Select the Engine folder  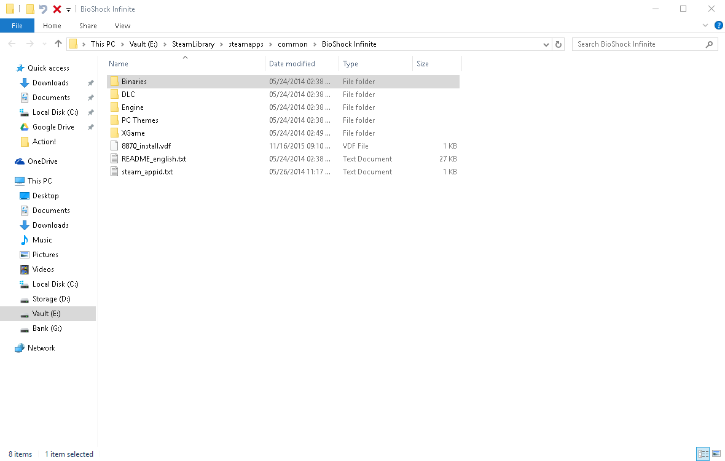(x=283, y=107)
